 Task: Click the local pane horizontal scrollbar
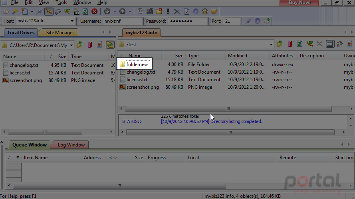[x=45, y=132]
